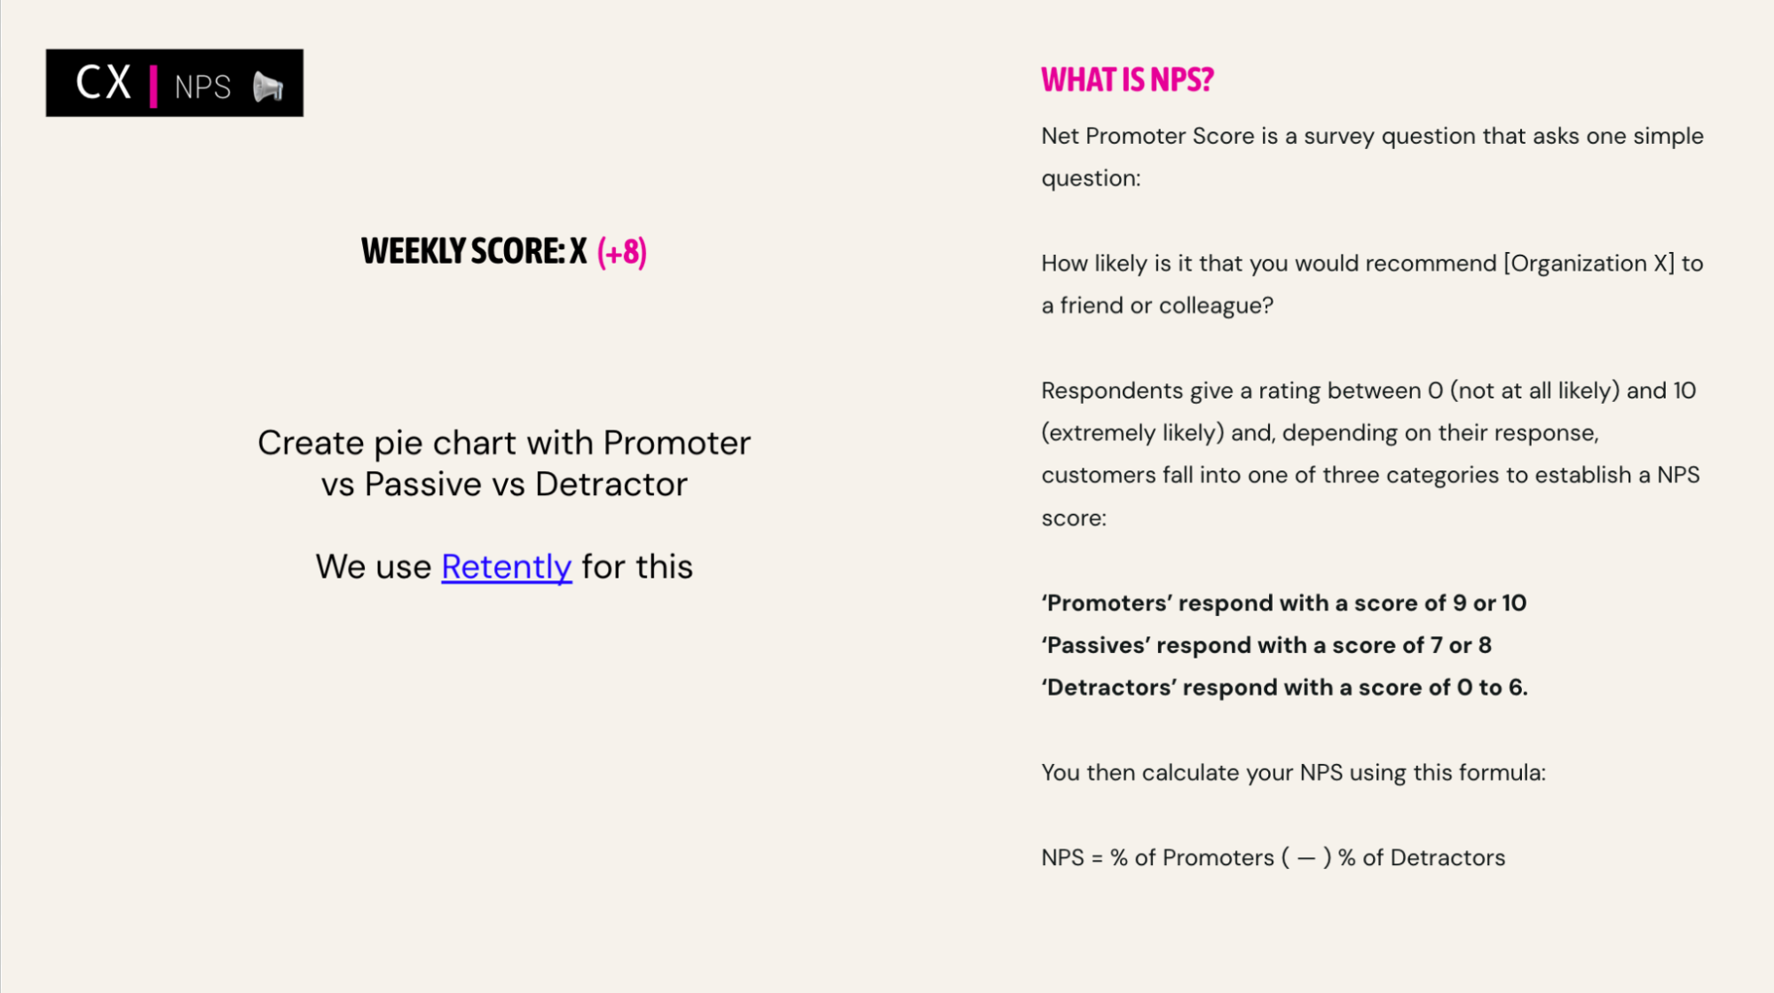Click the pink (+8) score change
The width and height of the screenshot is (1774, 993).
(621, 252)
